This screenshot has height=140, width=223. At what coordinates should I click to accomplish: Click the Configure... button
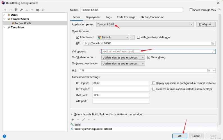(206, 24)
